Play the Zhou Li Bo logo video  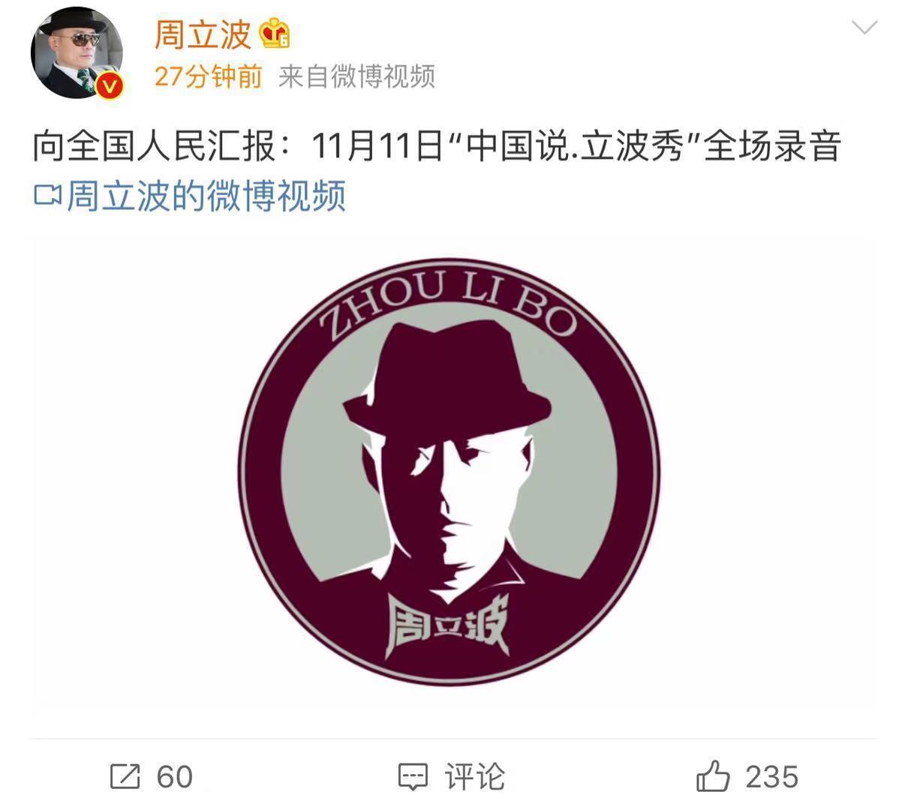tap(453, 474)
